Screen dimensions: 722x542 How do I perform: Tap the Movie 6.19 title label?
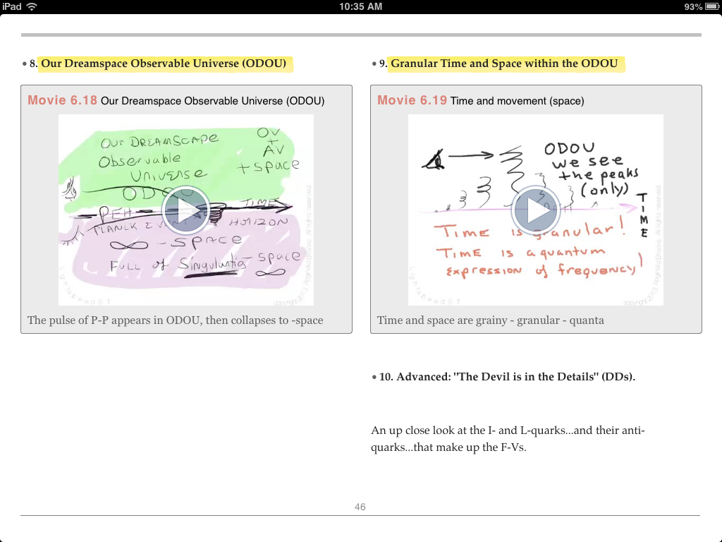[x=412, y=100]
